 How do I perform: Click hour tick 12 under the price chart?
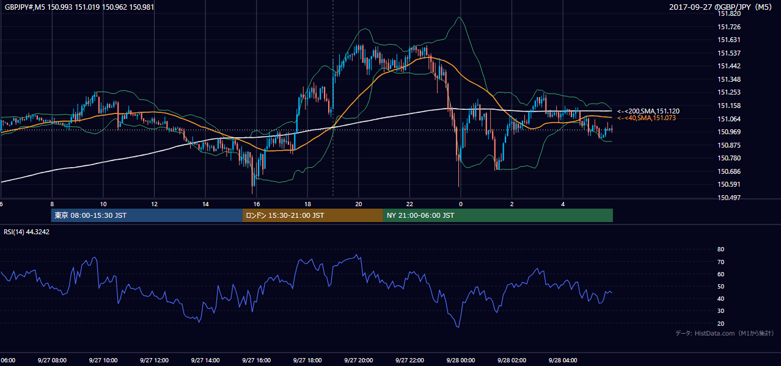[154, 204]
